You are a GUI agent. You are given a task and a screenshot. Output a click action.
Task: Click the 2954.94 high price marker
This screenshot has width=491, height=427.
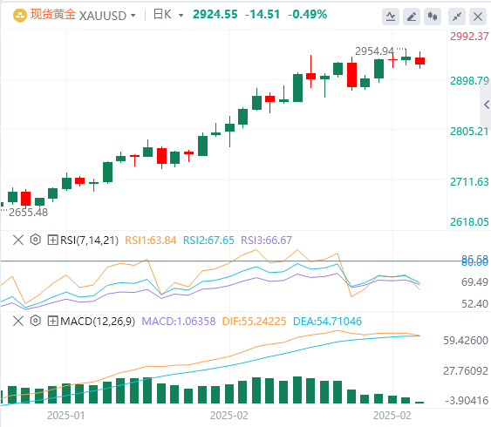(374, 51)
